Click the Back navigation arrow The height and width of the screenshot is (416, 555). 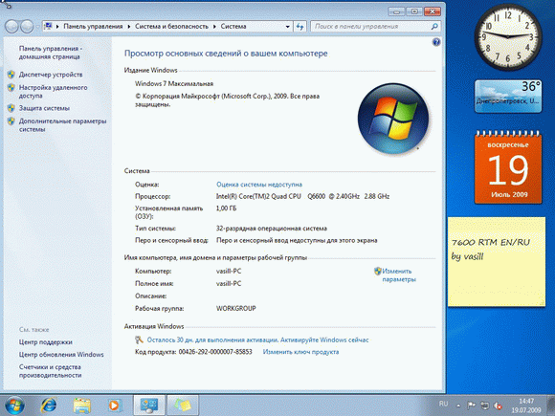pyautogui.click(x=11, y=26)
